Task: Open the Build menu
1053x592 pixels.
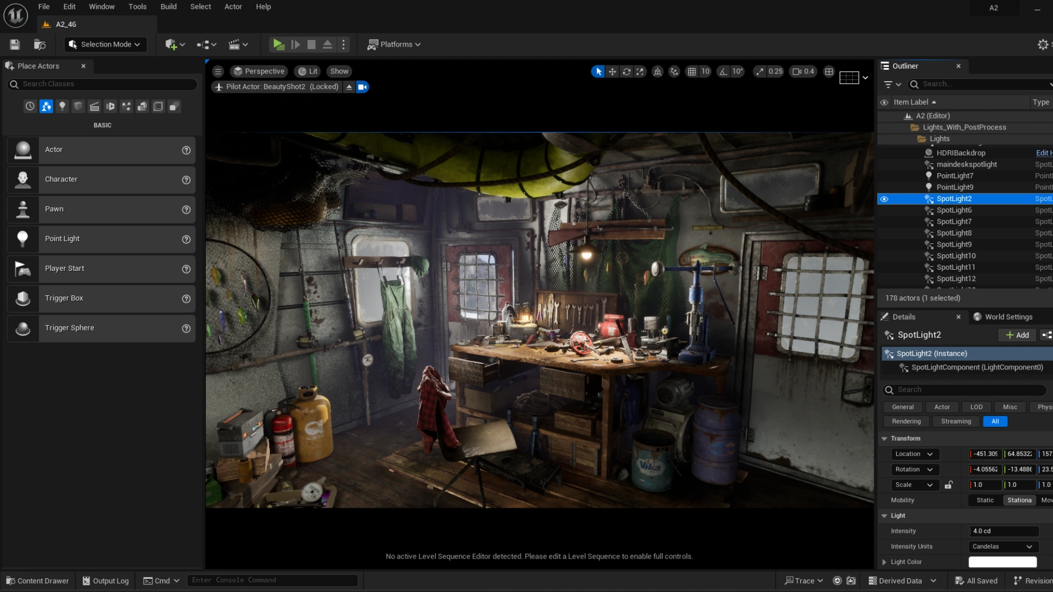Action: [x=168, y=7]
